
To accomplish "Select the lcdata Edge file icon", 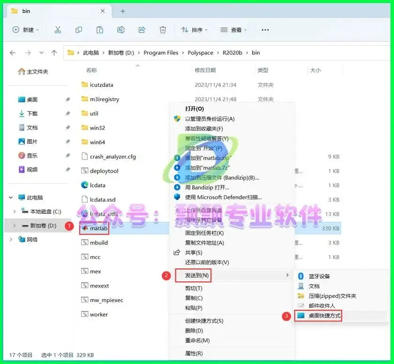I will click(85, 185).
